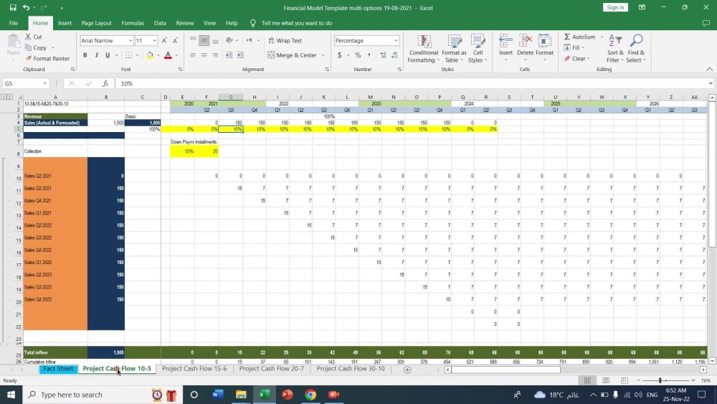The width and height of the screenshot is (717, 404).
Task: Open the font size 11 dropdown
Action: tap(155, 41)
